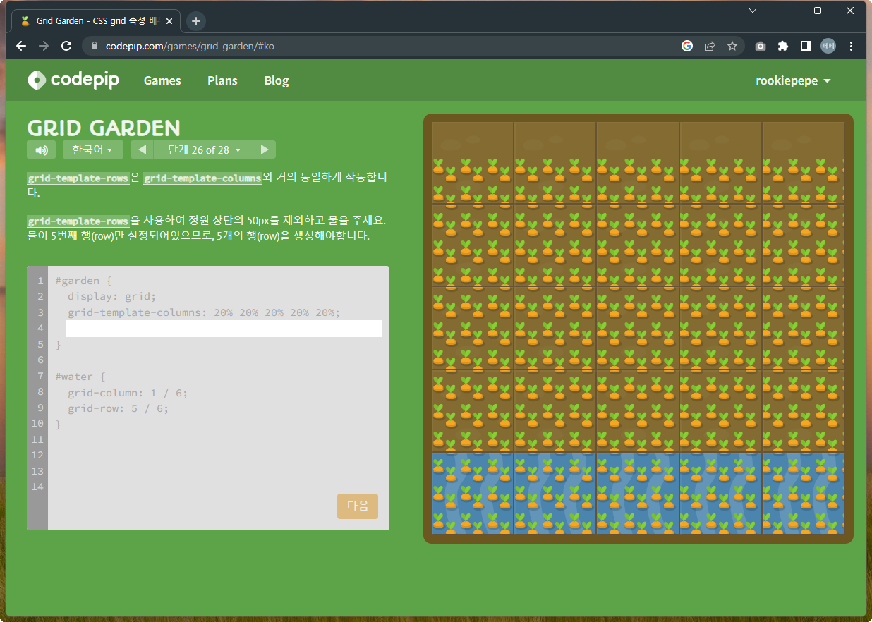The width and height of the screenshot is (872, 622).
Task: Click the site lock icon
Action: [95, 46]
